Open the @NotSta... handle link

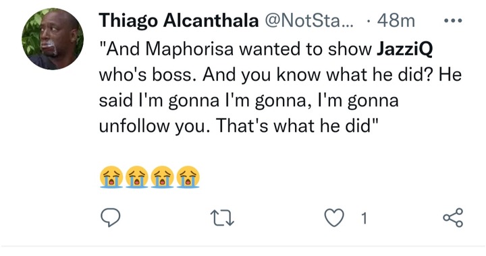[308, 22]
